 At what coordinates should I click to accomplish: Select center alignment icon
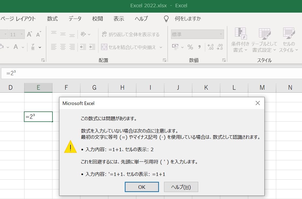click(x=63, y=47)
